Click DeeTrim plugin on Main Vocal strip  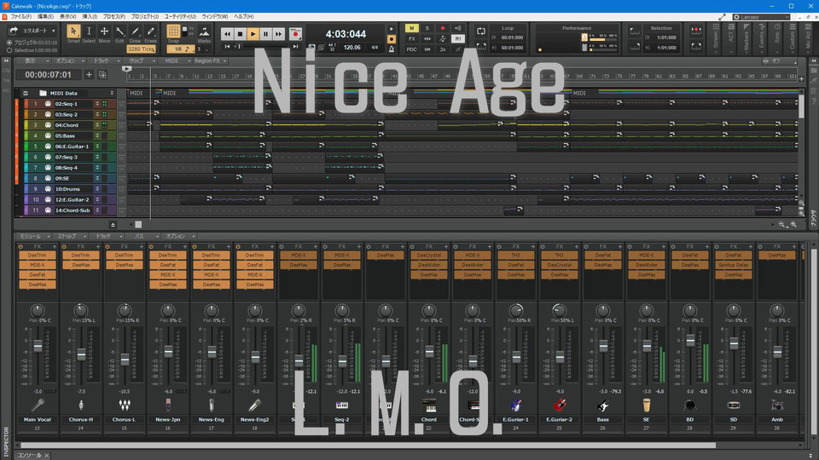click(38, 255)
